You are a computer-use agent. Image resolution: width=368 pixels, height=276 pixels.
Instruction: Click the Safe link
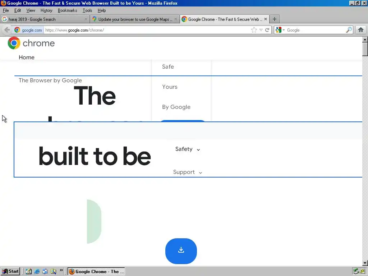click(x=168, y=66)
